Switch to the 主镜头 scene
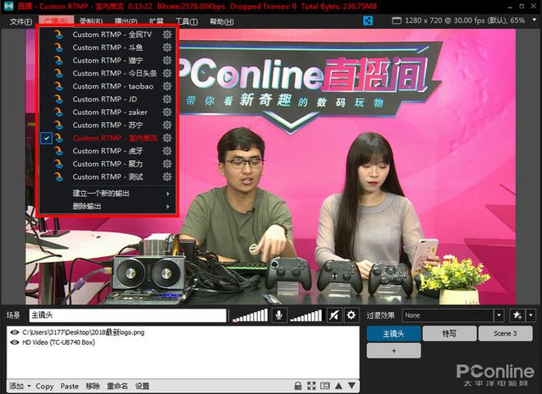 393,333
